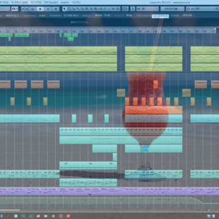
Task: Click the OFFLINE status label
Action: tap(187, 15)
